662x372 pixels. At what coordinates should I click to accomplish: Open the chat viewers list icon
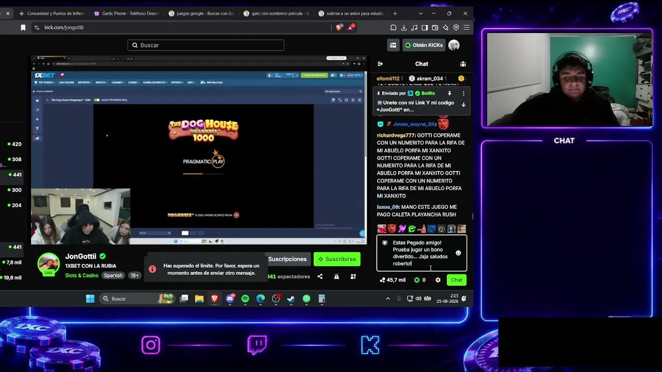(463, 64)
